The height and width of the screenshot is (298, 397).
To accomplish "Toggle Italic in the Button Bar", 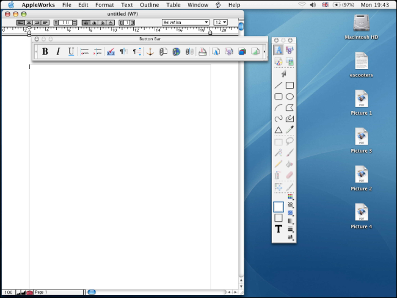I will (x=58, y=52).
